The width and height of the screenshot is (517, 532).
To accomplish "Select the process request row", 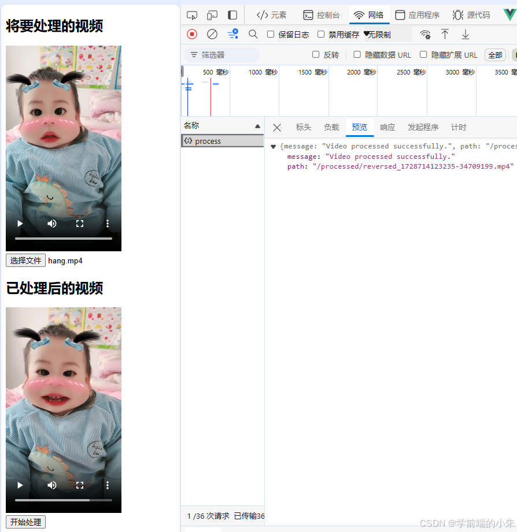I will (x=223, y=141).
